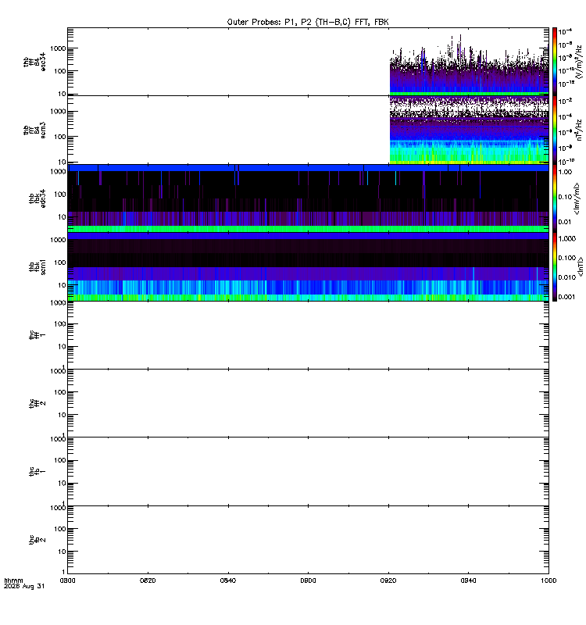Click the <|mV/m|> color bar
The height and width of the screenshot is (625, 586).
click(x=555, y=198)
